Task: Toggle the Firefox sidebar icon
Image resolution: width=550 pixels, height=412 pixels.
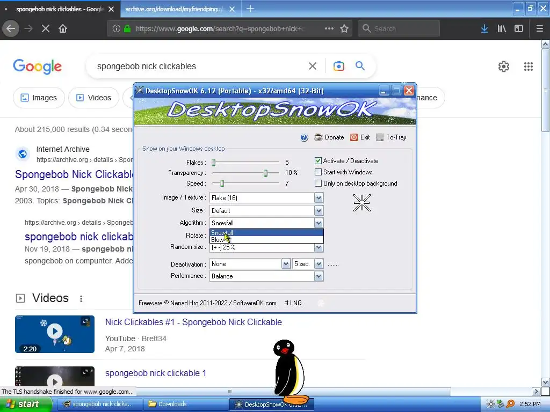Action: click(x=519, y=28)
